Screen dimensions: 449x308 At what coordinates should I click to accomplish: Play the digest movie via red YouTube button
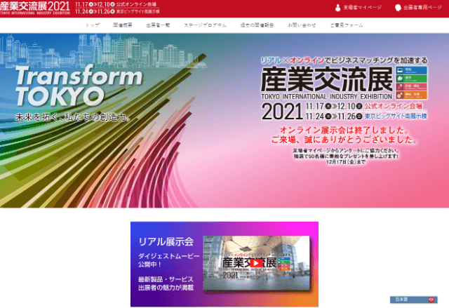coord(256,263)
